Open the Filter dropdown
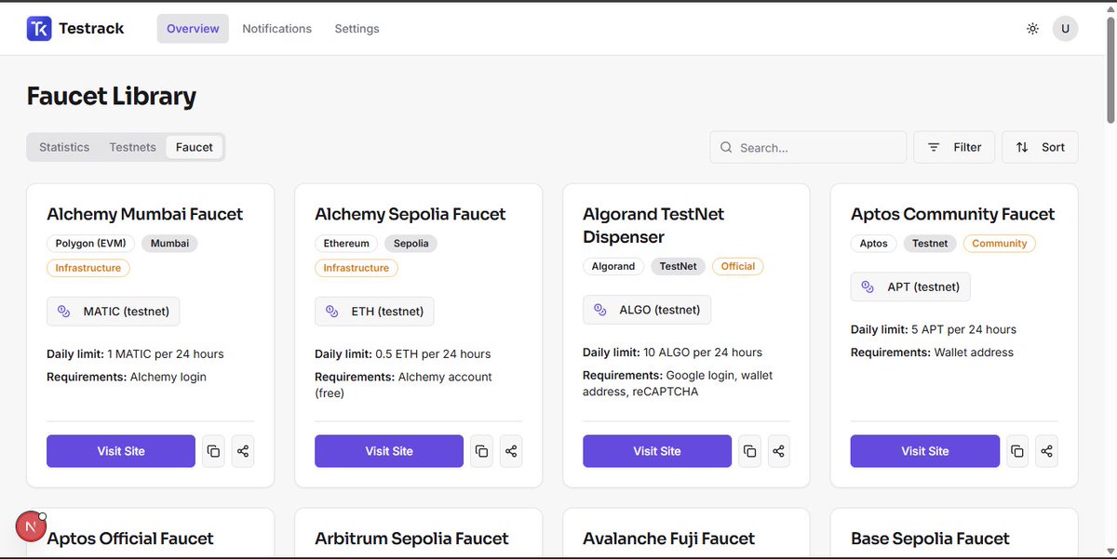This screenshot has height=559, width=1117. (954, 147)
